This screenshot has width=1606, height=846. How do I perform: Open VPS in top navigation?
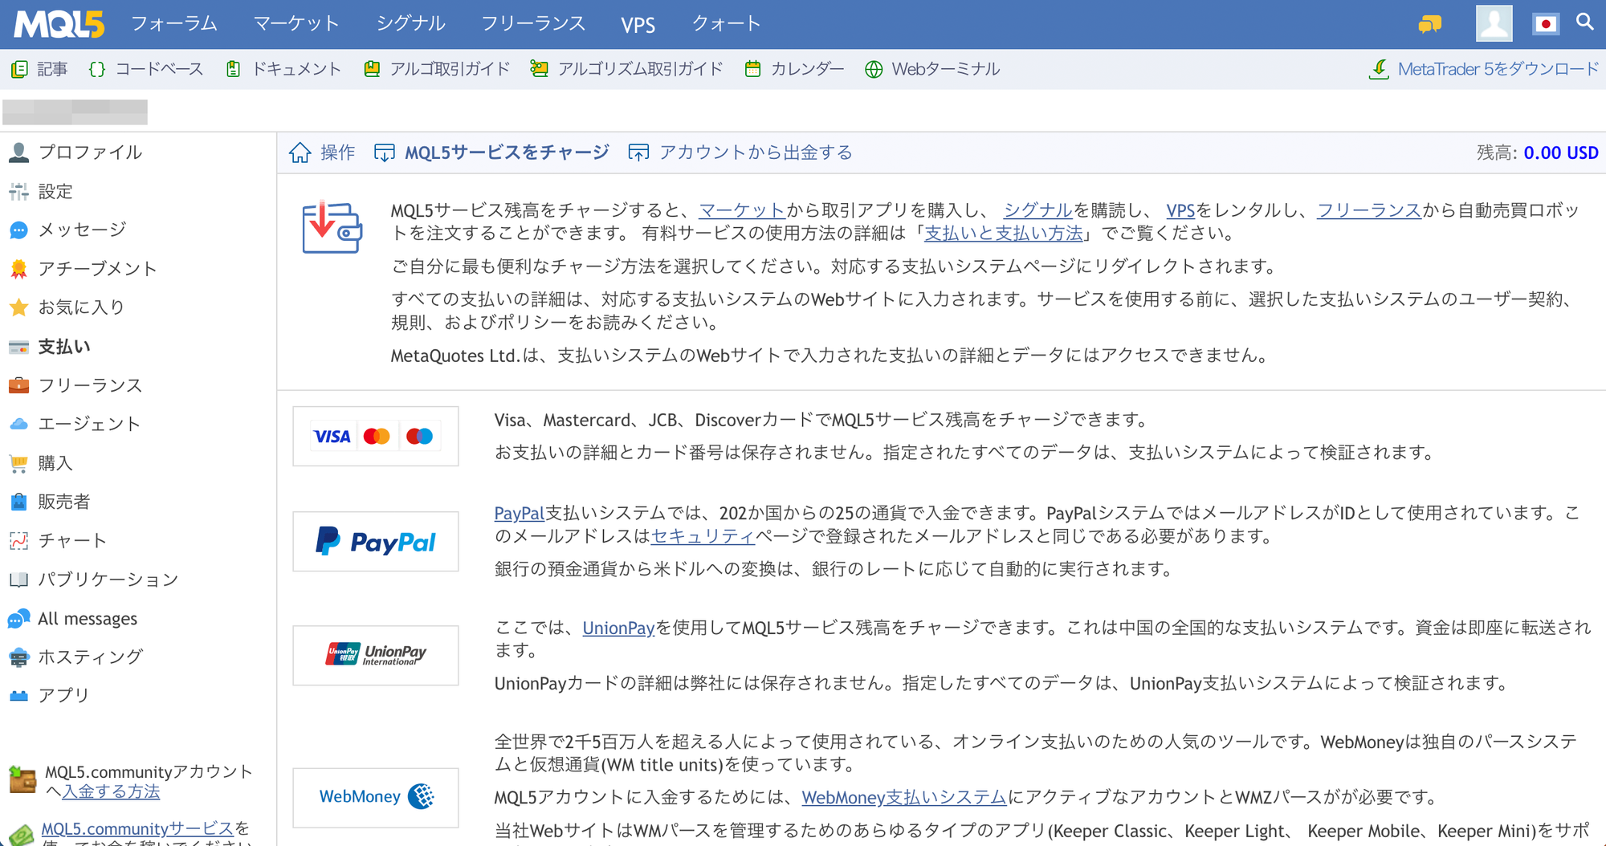[x=638, y=25]
